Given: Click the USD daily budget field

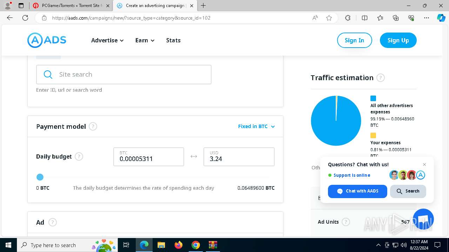Looking at the screenshot, I should pos(239,157).
